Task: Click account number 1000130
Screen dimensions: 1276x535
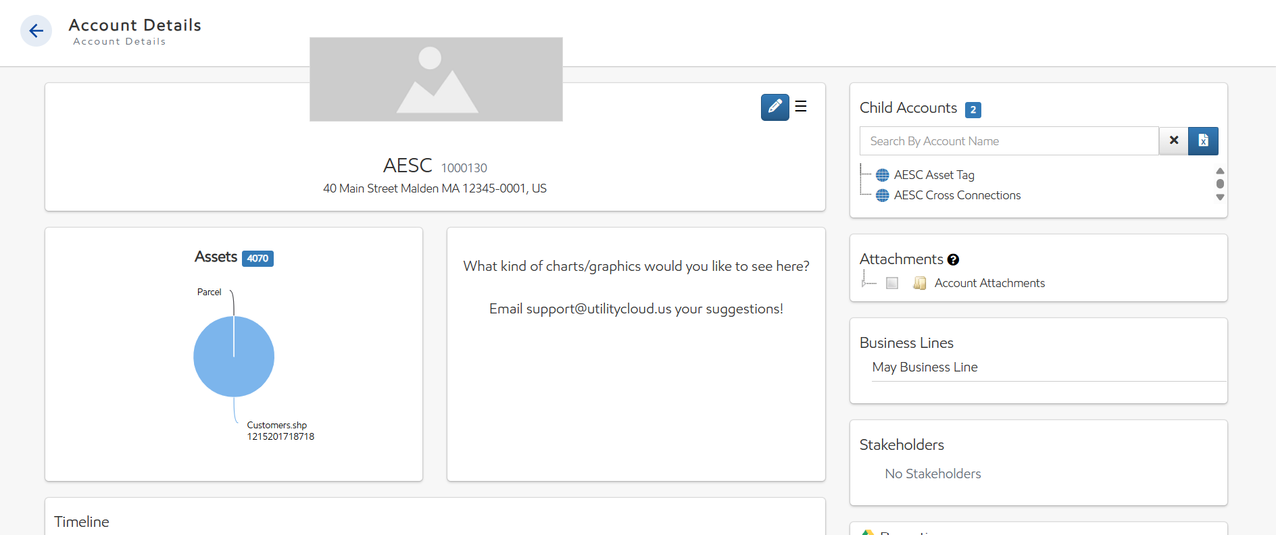Action: tap(464, 168)
